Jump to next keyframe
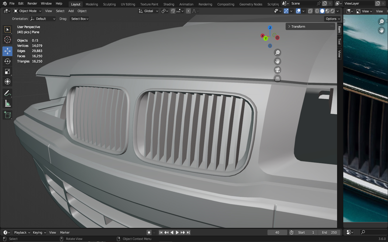The height and width of the screenshot is (242, 388). pos(183,233)
